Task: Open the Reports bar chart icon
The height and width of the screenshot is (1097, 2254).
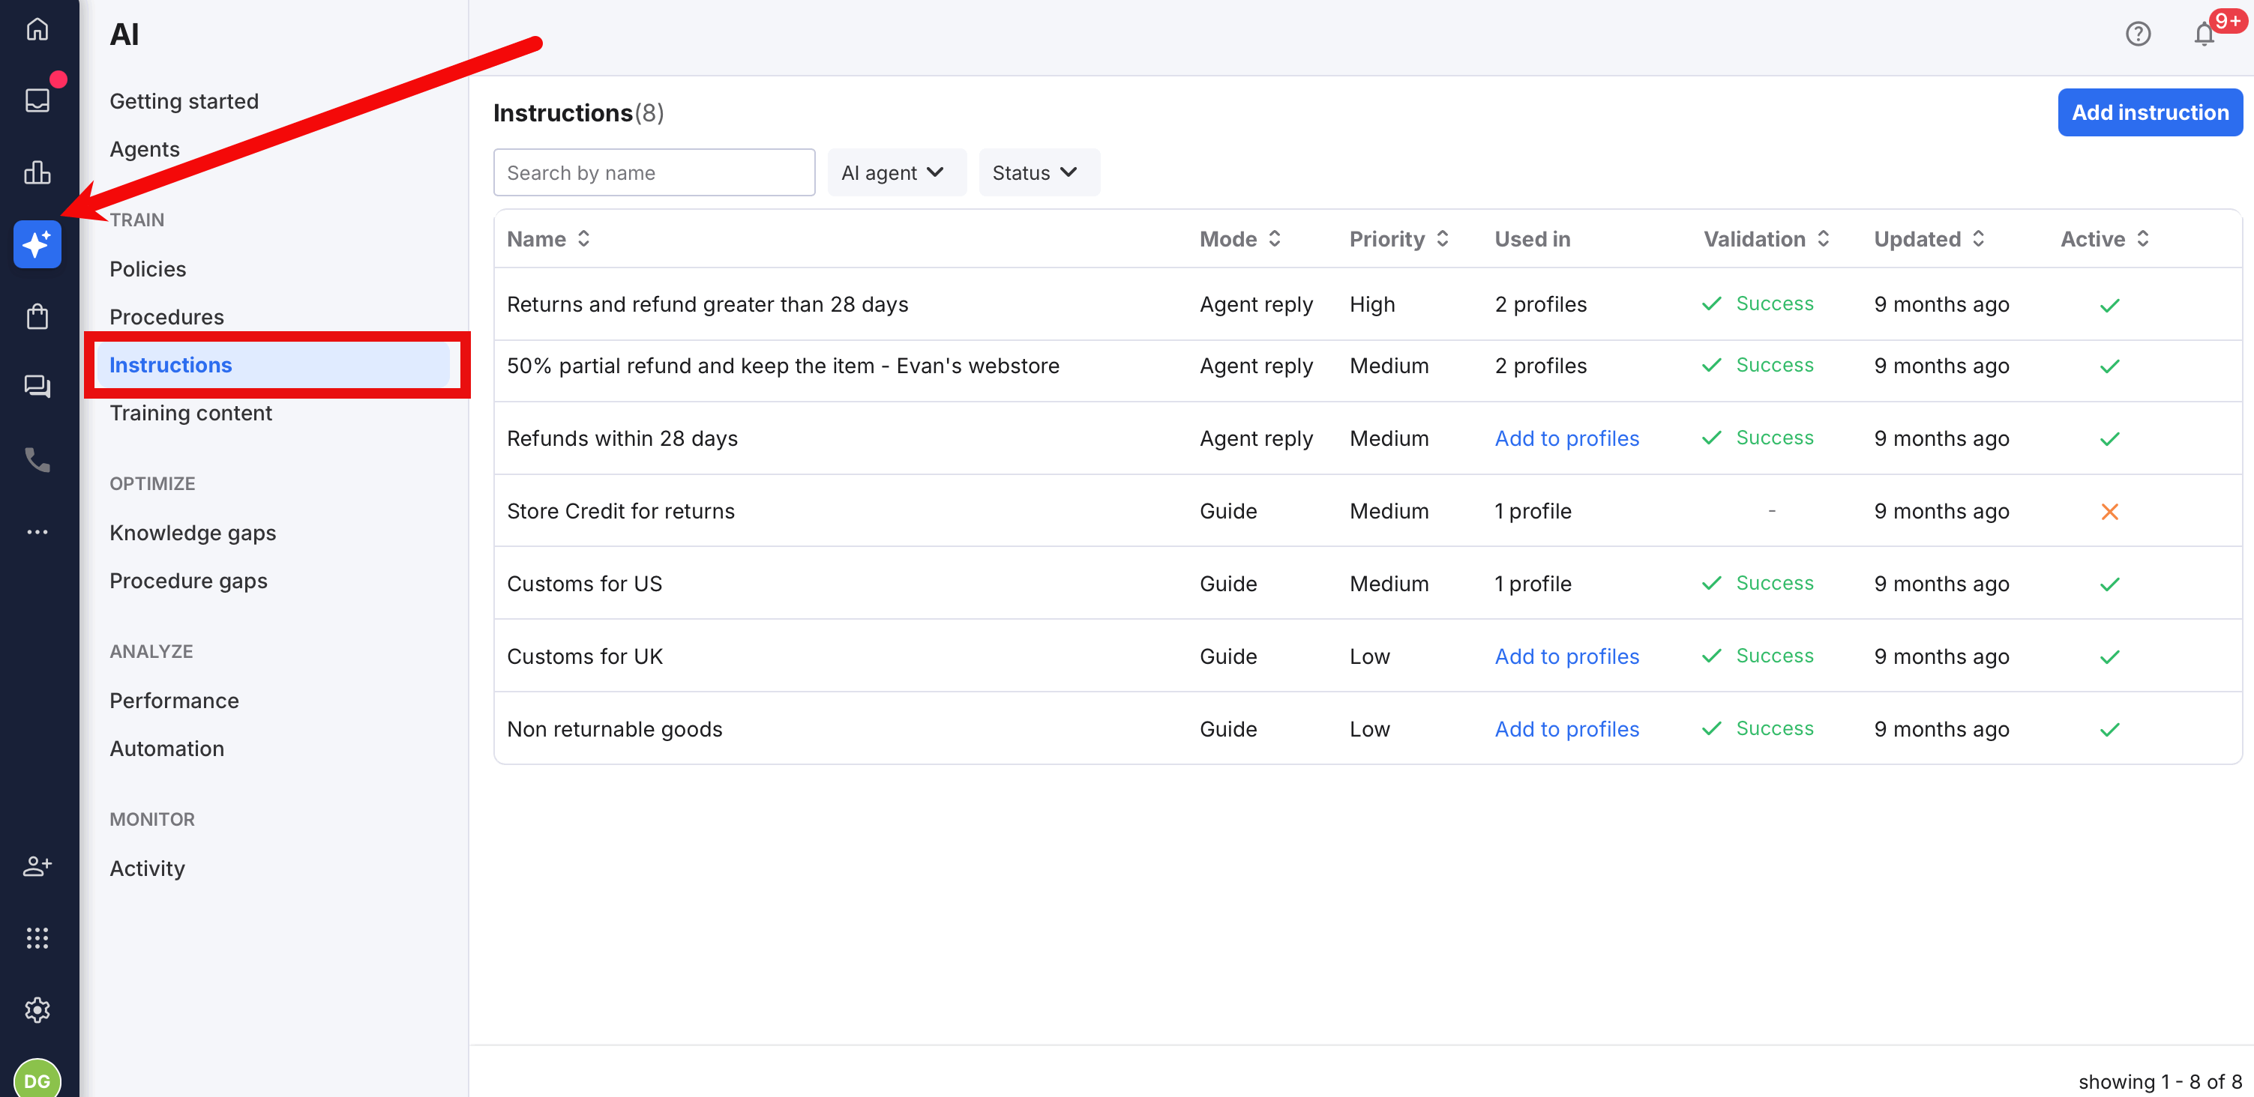Action: pos(37,172)
